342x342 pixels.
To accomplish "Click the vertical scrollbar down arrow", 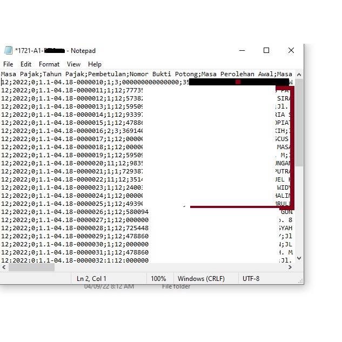I will pyautogui.click(x=299, y=258).
